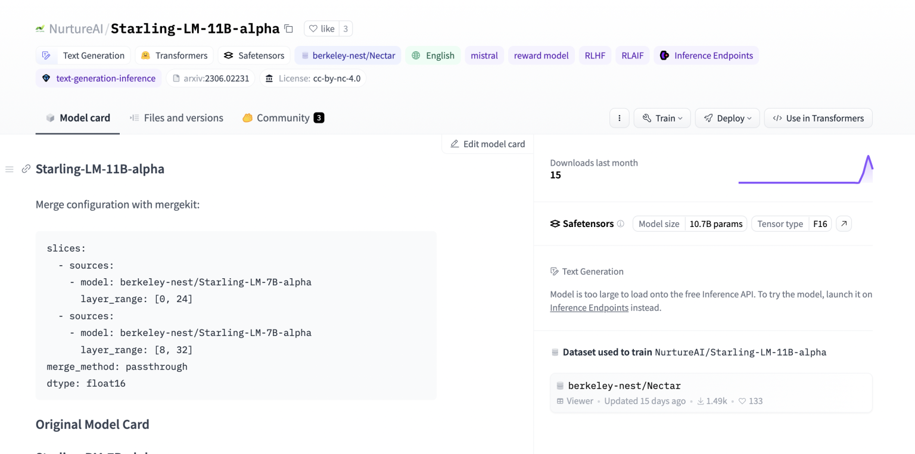The height and width of the screenshot is (454, 915).
Task: Click the table of contents hamburger icon
Action: [x=9, y=169]
